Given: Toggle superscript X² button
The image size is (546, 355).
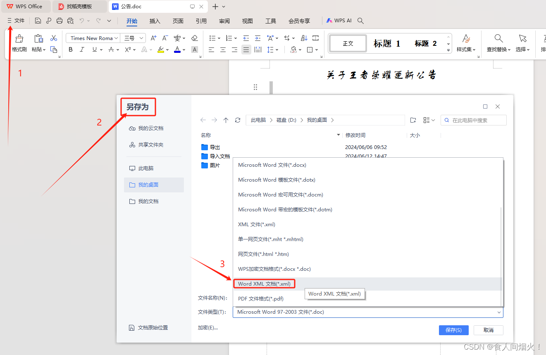Looking at the screenshot, I should (128, 50).
